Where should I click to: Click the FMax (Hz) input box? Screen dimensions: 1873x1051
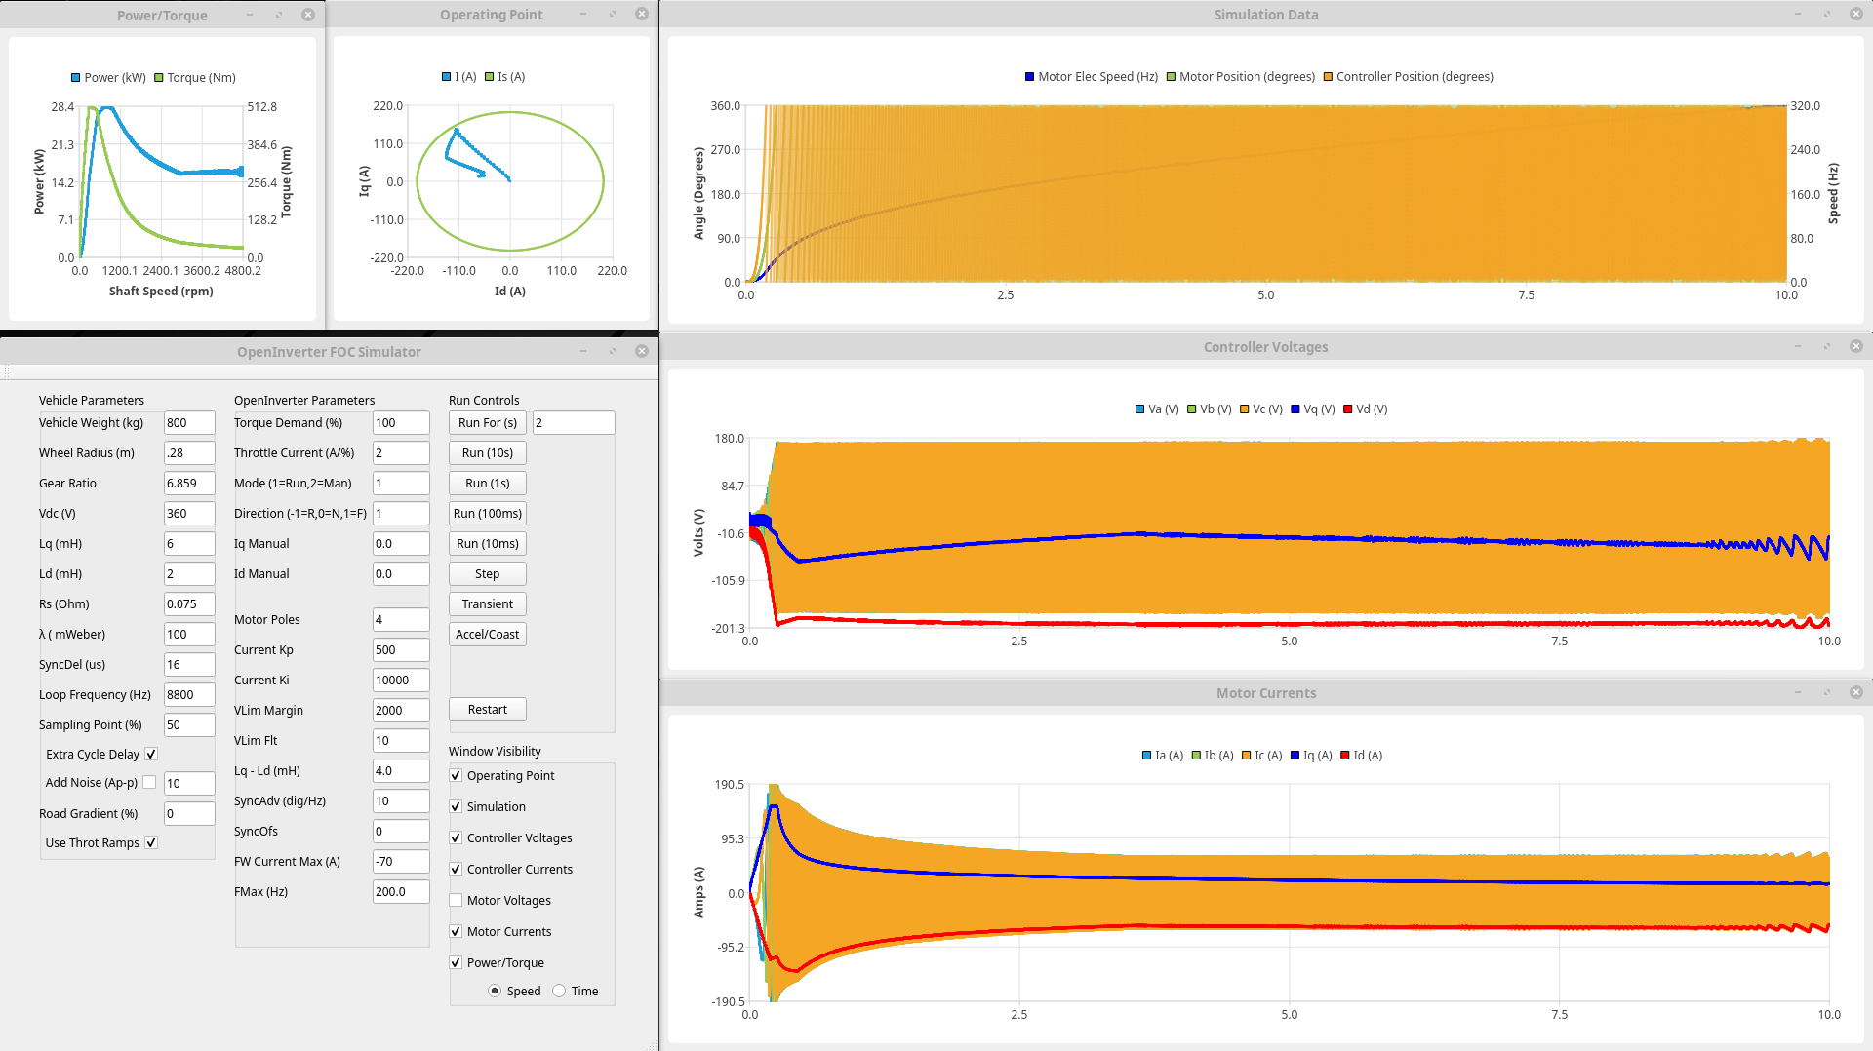[x=400, y=891]
